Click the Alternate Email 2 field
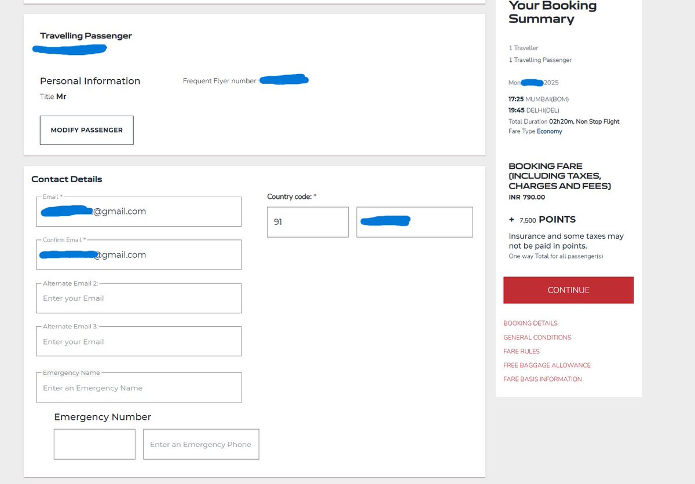Viewport: 695px width, 484px height. [x=138, y=298]
